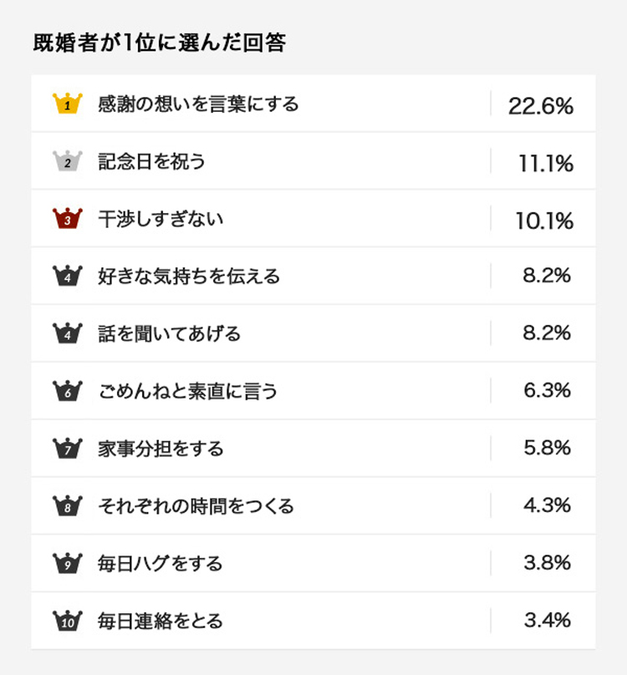Viewport: 627px width, 675px height.
Task: Click the gold rank 1 crown icon
Action: click(x=67, y=104)
